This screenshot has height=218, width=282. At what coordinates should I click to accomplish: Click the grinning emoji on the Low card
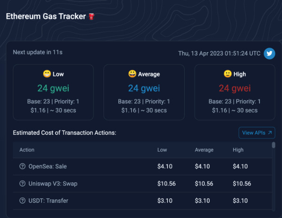pyautogui.click(x=47, y=74)
